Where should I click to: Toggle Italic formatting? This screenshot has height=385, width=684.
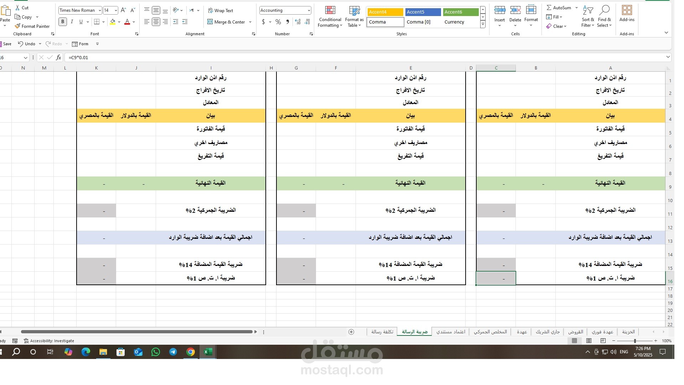[x=72, y=22]
